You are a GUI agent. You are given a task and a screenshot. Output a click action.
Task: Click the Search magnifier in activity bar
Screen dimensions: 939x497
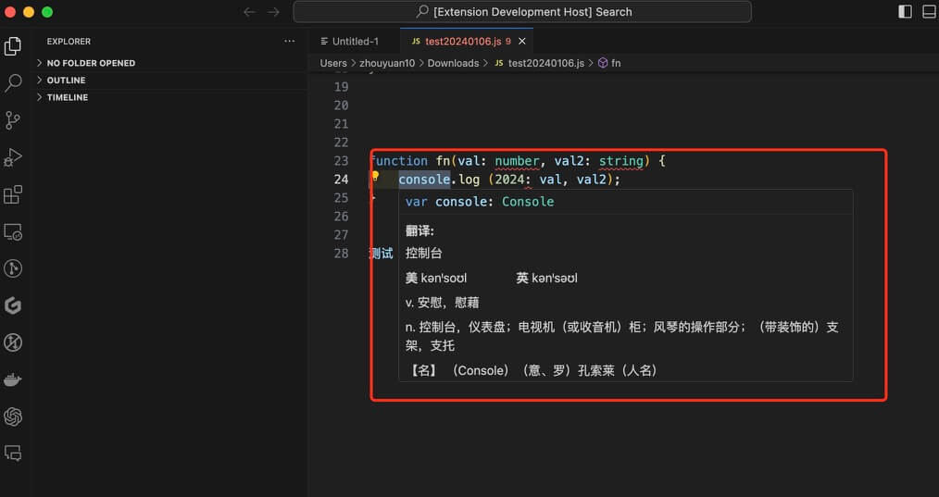click(x=13, y=83)
